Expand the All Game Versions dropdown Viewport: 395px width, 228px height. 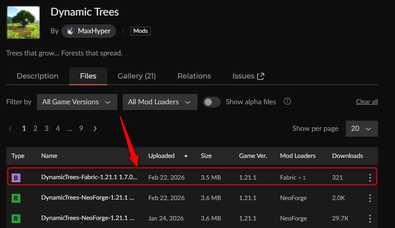77,102
